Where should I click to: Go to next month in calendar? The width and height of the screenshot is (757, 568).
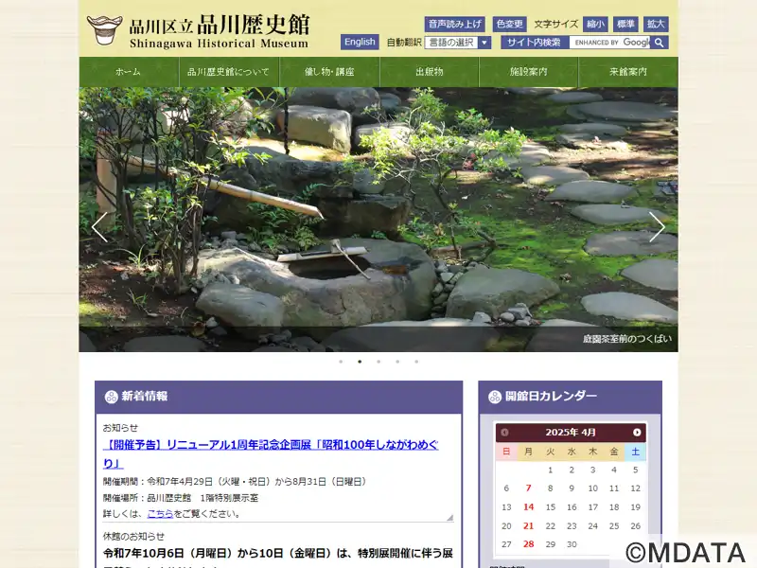click(637, 433)
